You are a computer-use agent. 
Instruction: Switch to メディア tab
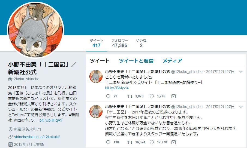pyautogui.click(x=172, y=61)
